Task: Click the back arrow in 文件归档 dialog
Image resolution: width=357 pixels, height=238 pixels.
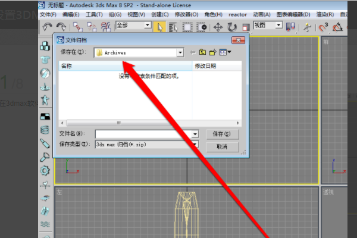Action: point(193,52)
